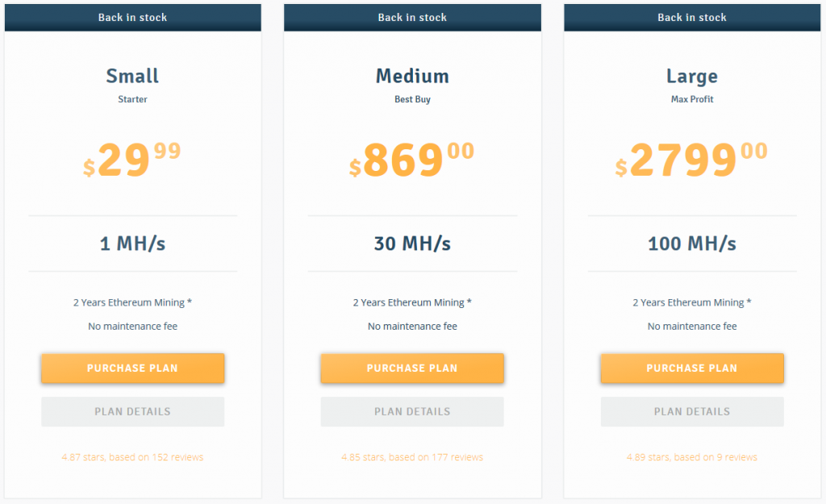Click the Back in stock banner above Small
The height and width of the screenshot is (504, 826).
(132, 18)
